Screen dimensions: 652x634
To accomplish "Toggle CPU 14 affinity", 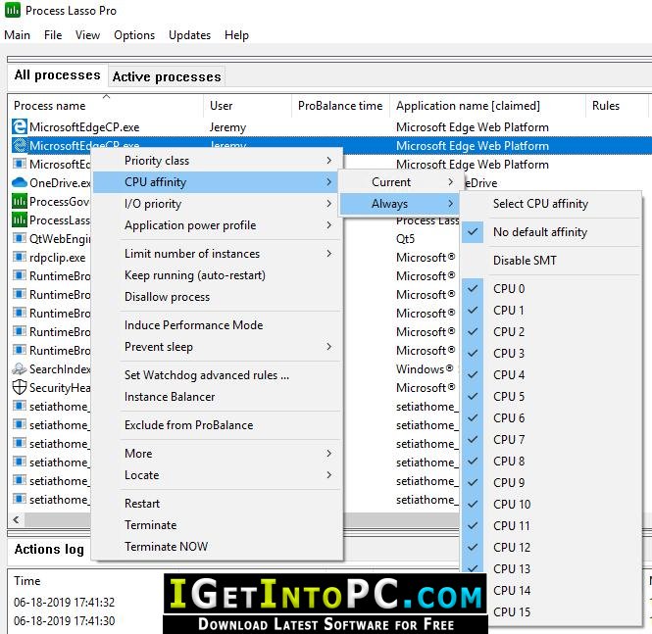I will coord(563,591).
